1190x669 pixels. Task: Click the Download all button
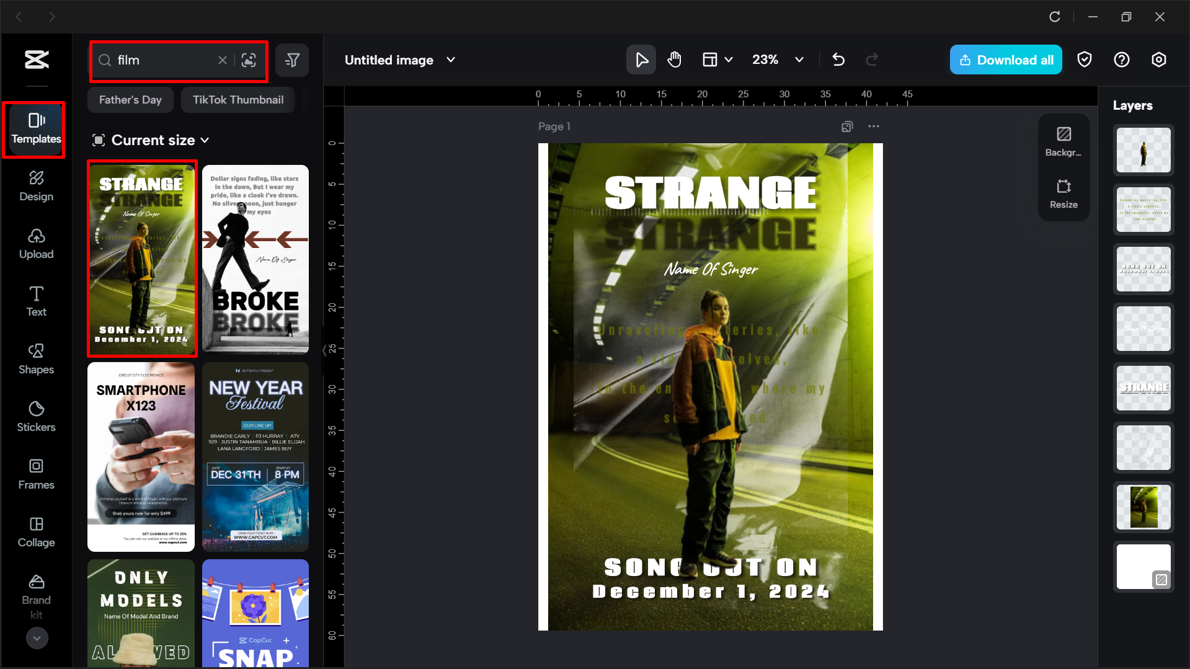(1006, 60)
